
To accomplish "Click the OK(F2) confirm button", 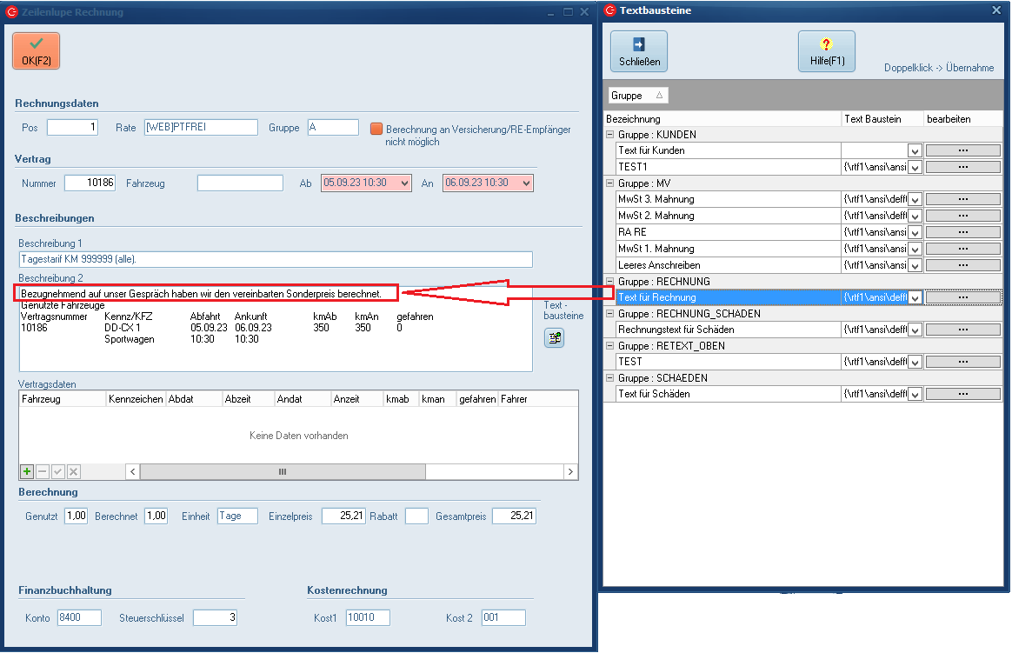I will click(x=36, y=50).
